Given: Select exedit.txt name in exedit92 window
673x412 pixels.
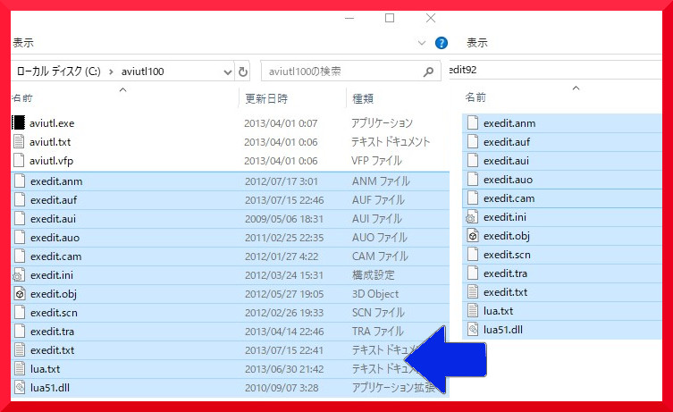Looking at the screenshot, I should point(505,292).
